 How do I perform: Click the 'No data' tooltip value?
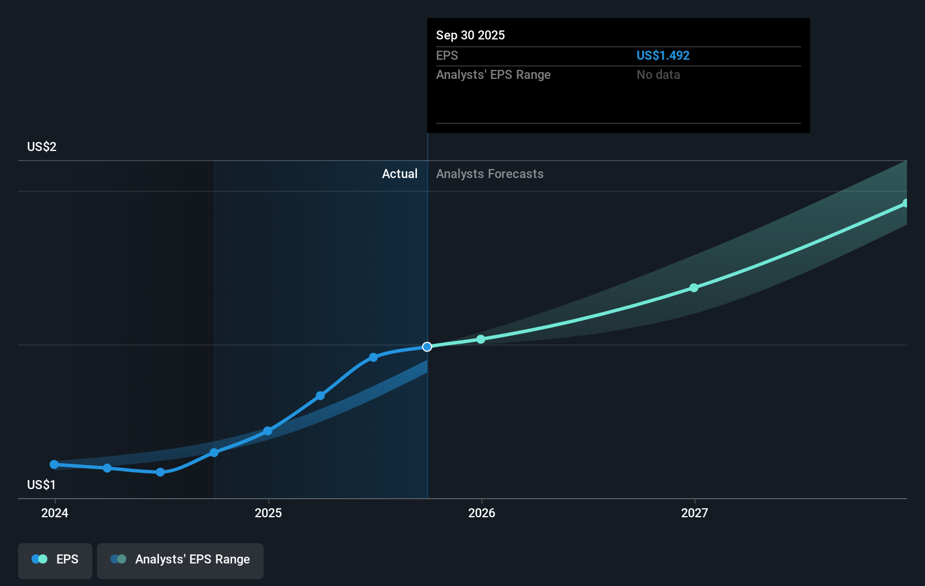tap(658, 74)
